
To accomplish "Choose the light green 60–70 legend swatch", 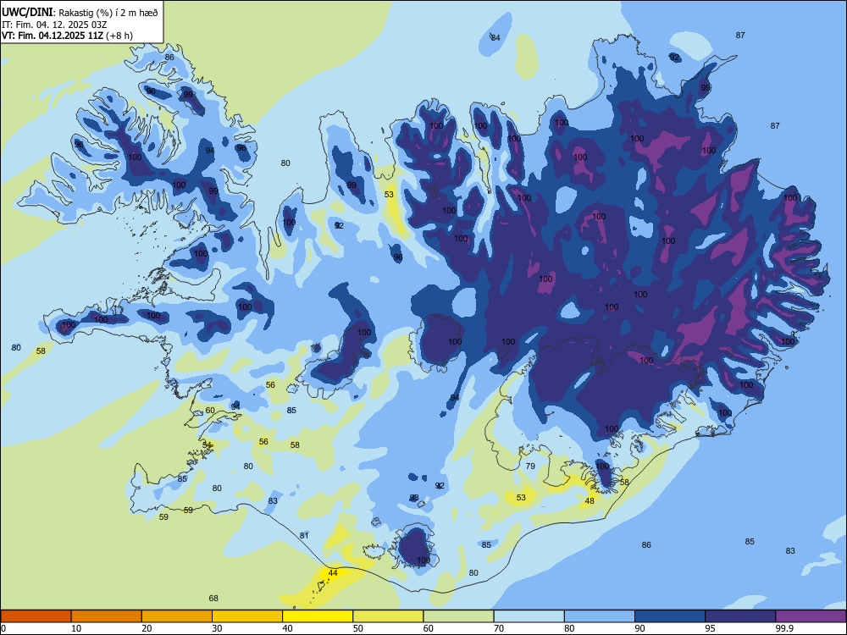I will click(458, 616).
